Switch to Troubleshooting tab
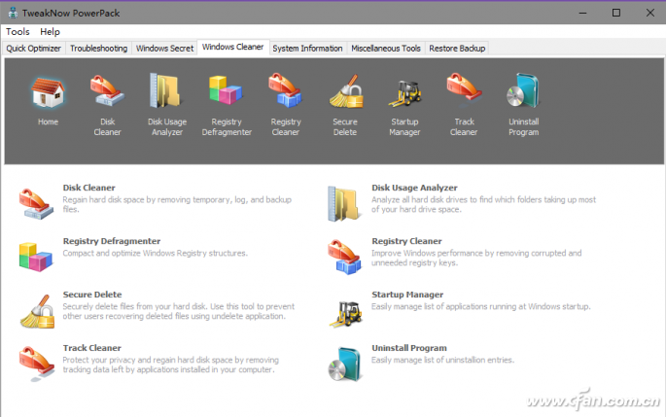The height and width of the screenshot is (417, 666). (98, 49)
